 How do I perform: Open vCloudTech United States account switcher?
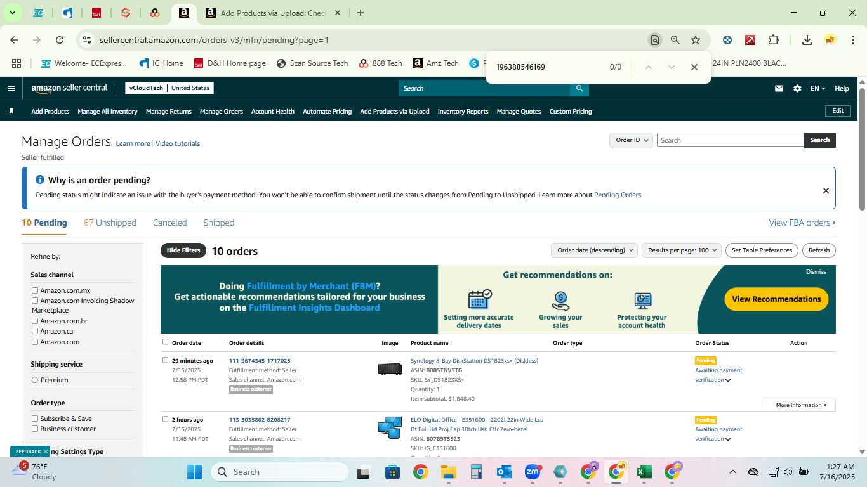click(x=169, y=88)
